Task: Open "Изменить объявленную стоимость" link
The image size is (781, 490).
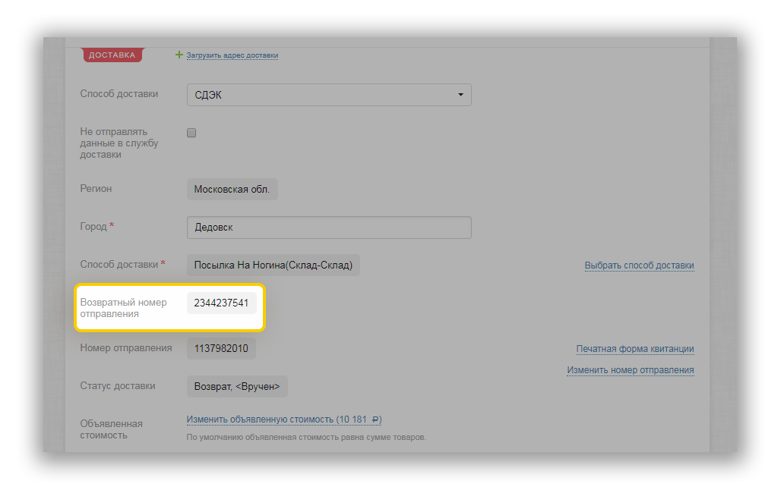Action: [x=283, y=419]
